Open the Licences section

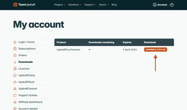[24, 69]
